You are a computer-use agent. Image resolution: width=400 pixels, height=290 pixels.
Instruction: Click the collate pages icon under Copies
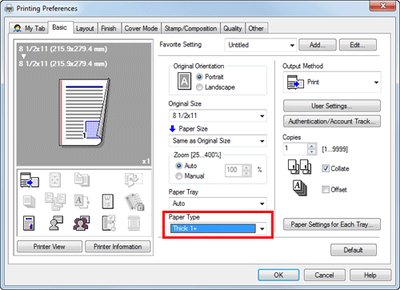(299, 167)
